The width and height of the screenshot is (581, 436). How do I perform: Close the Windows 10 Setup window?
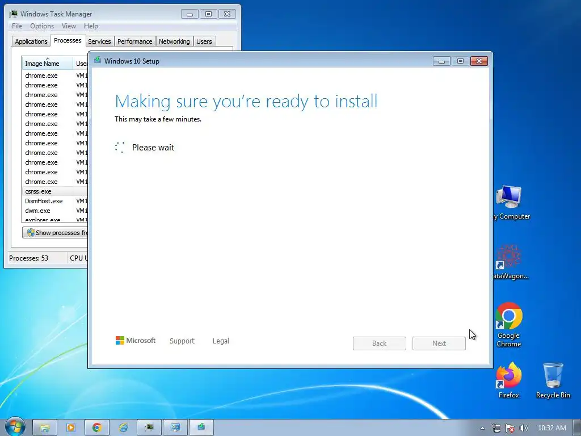coord(479,61)
